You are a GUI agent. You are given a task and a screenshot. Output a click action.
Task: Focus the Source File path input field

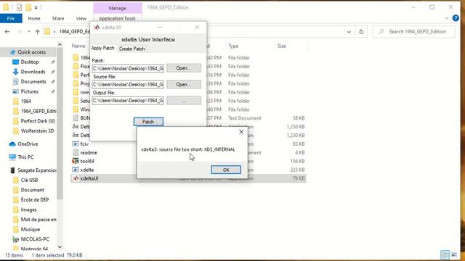[128, 84]
